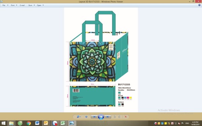The width and height of the screenshot is (202, 126).
Task: Open the File menu
Action: click(x=4, y=5)
